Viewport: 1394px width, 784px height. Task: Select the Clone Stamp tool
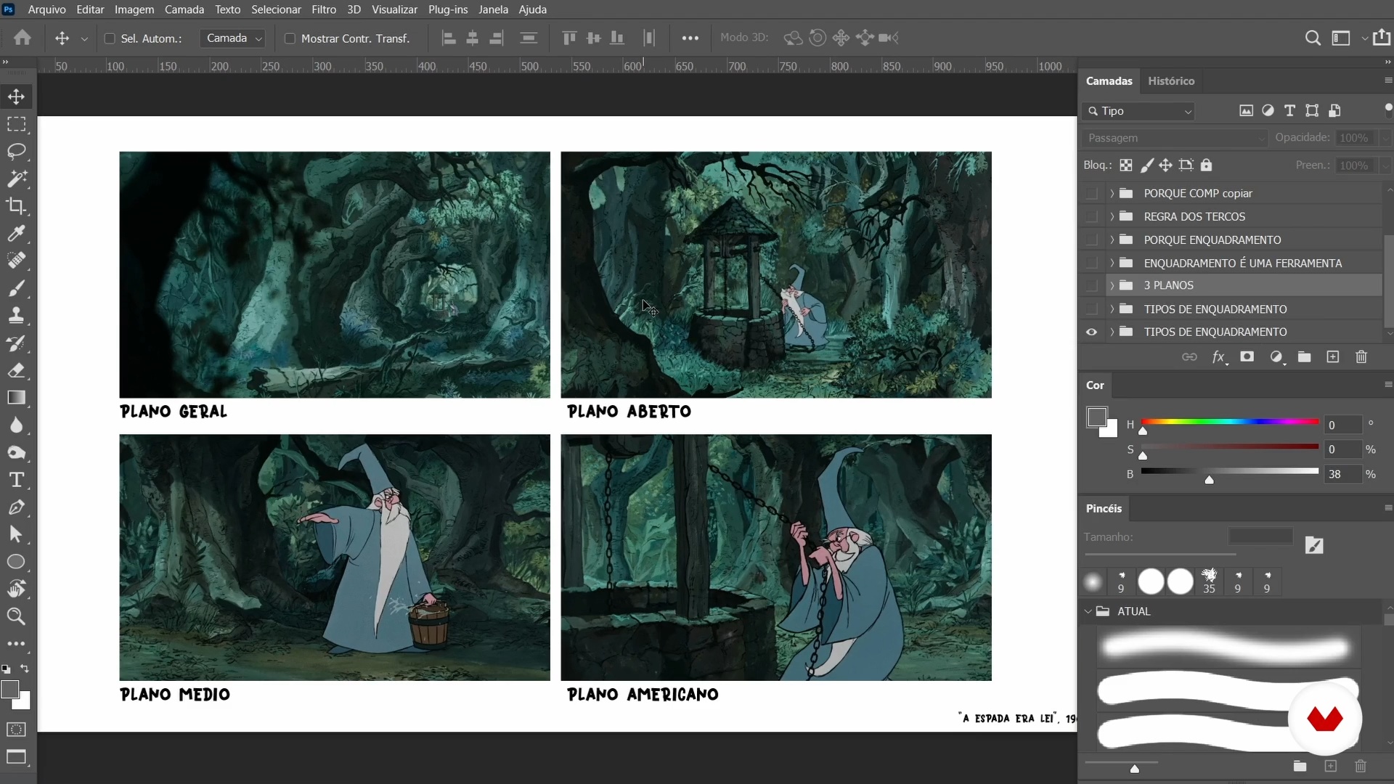click(16, 315)
